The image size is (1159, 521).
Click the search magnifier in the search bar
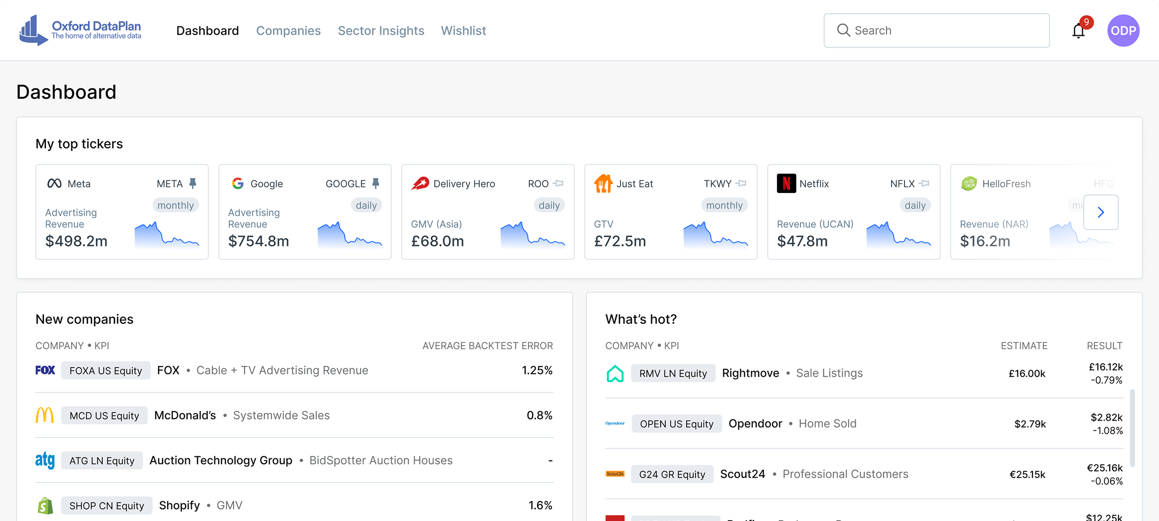click(844, 30)
